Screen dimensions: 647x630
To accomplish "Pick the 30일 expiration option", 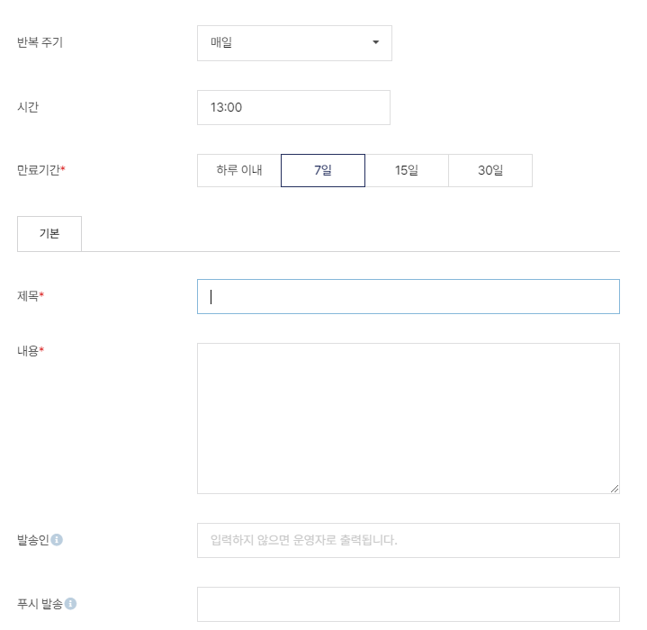I will [x=490, y=170].
